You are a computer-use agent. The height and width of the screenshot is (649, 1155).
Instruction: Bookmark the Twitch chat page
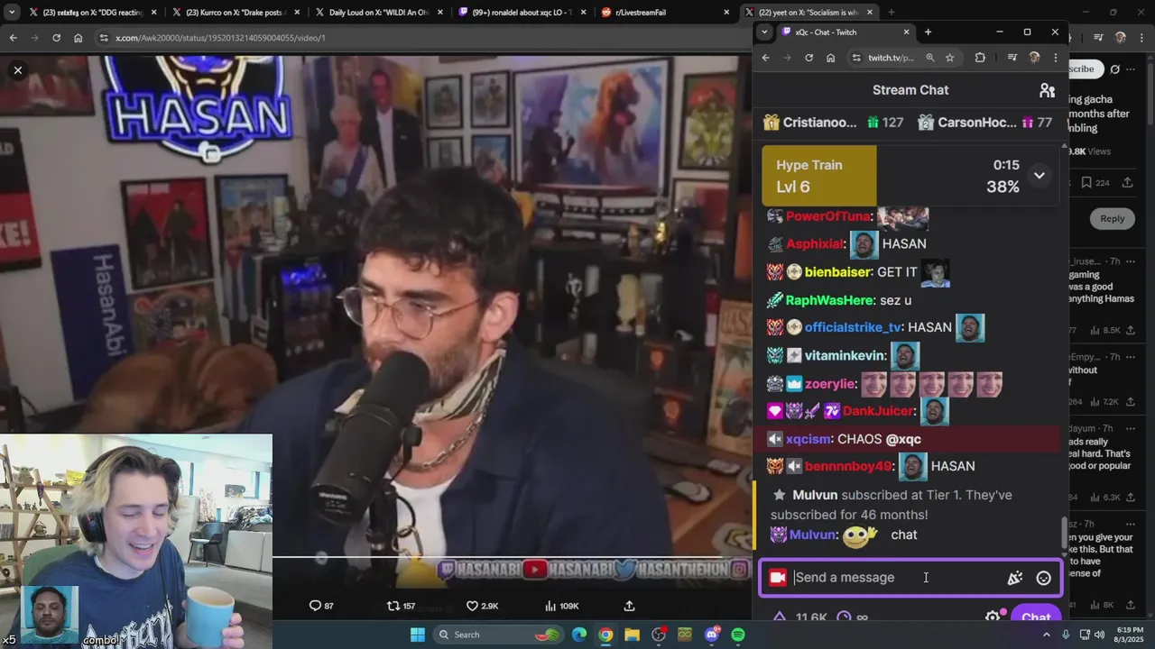coord(949,58)
